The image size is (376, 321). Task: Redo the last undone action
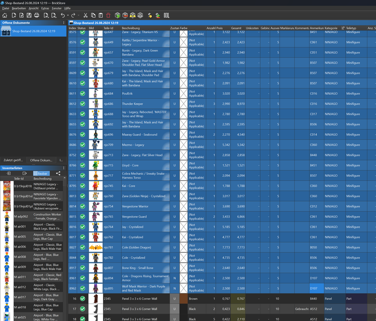tap(73, 16)
